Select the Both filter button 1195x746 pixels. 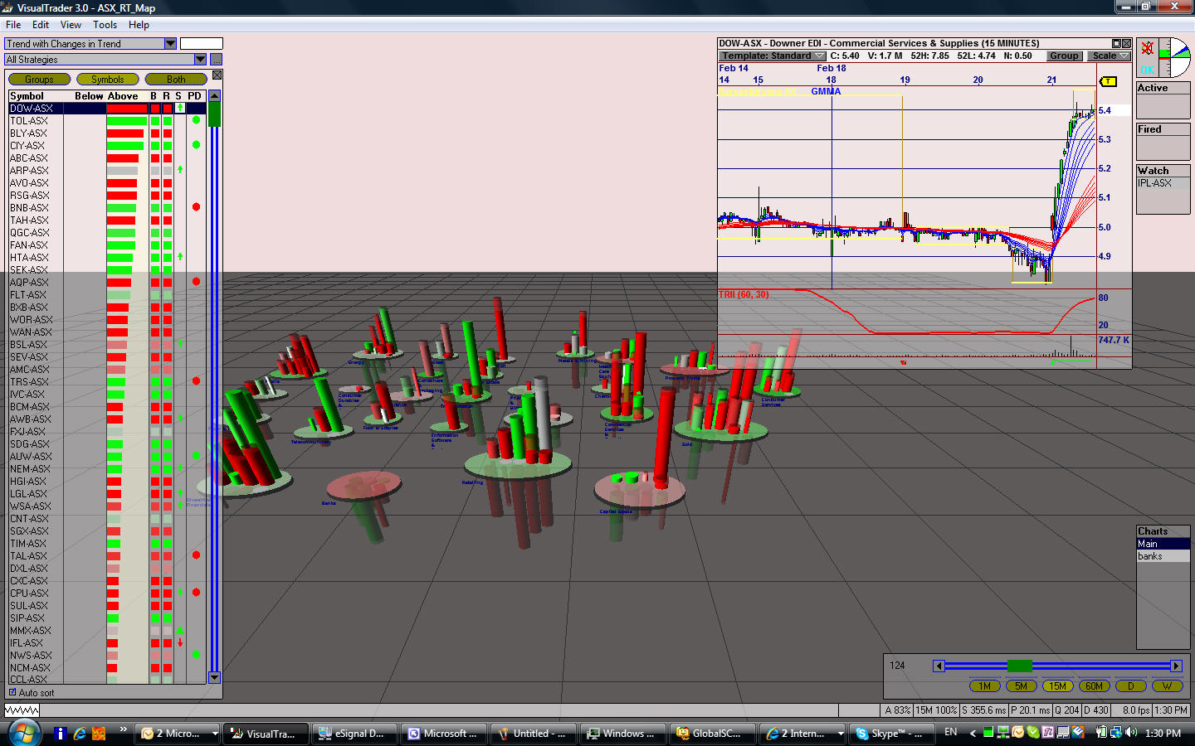pyautogui.click(x=176, y=80)
